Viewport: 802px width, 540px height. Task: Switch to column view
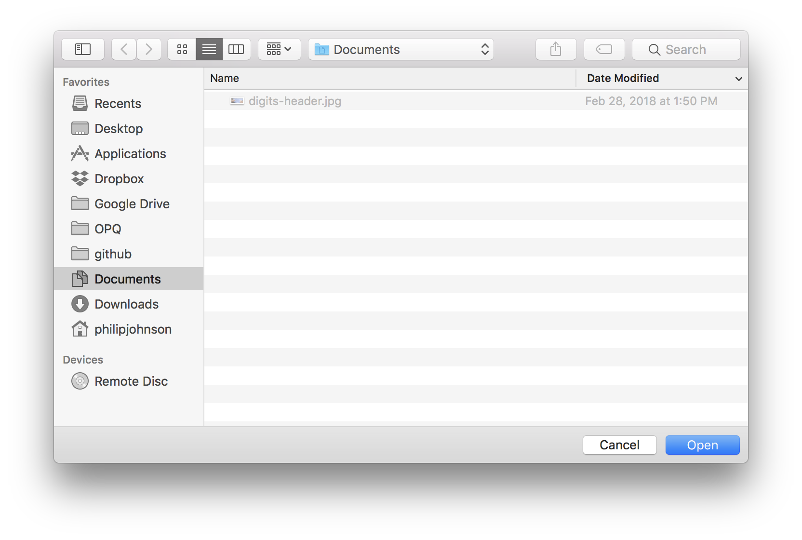236,49
